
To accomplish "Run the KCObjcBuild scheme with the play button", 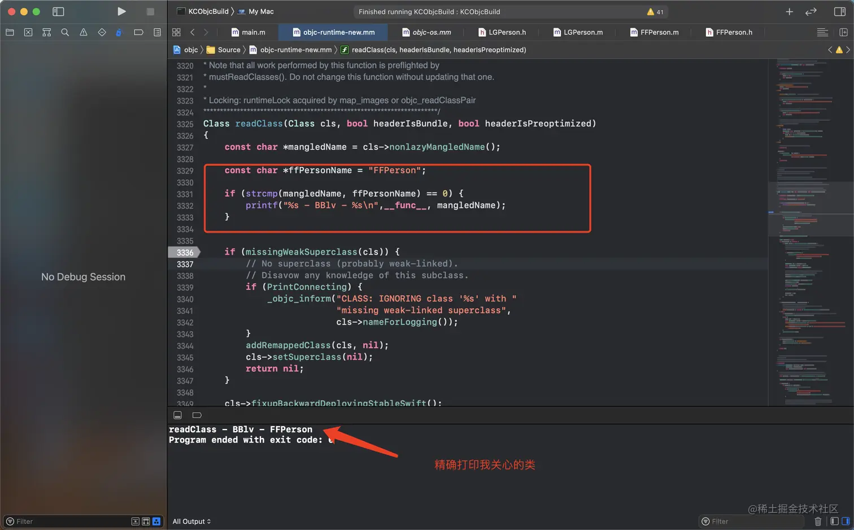I will [121, 11].
